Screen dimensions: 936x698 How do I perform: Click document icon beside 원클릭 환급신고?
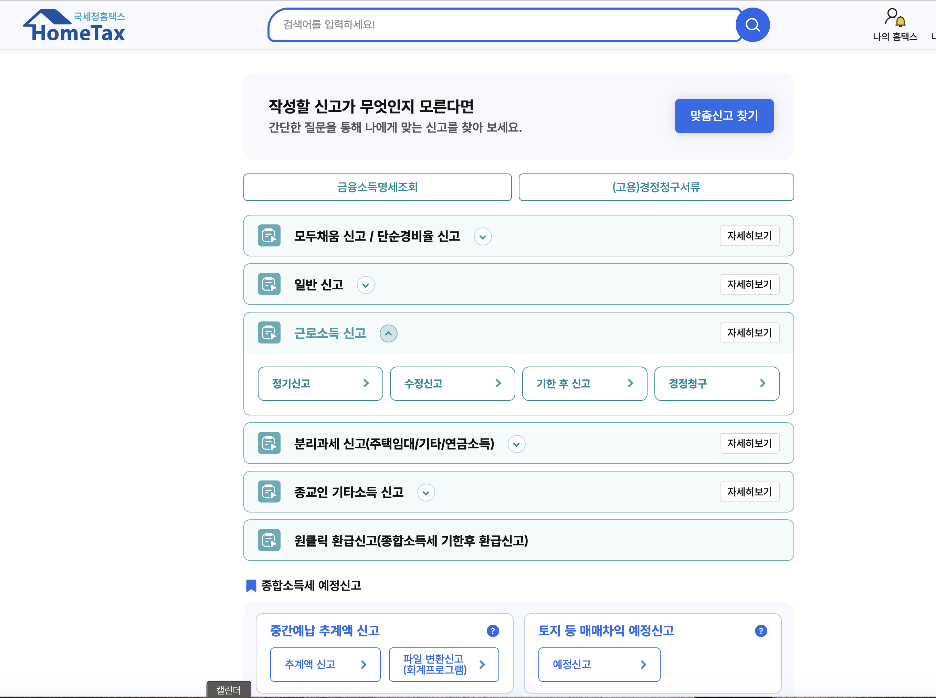point(269,540)
